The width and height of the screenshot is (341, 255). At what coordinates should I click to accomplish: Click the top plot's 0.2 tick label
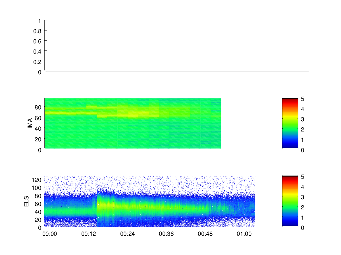pos(37,62)
